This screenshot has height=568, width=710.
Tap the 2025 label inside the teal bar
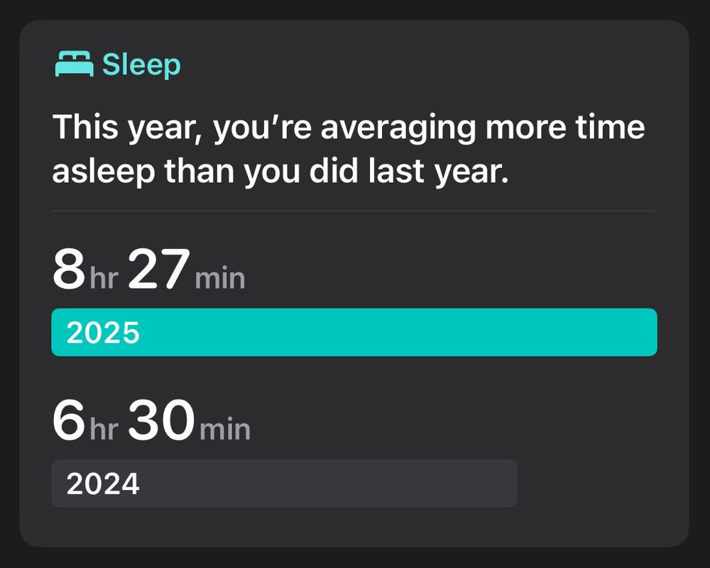(x=102, y=331)
